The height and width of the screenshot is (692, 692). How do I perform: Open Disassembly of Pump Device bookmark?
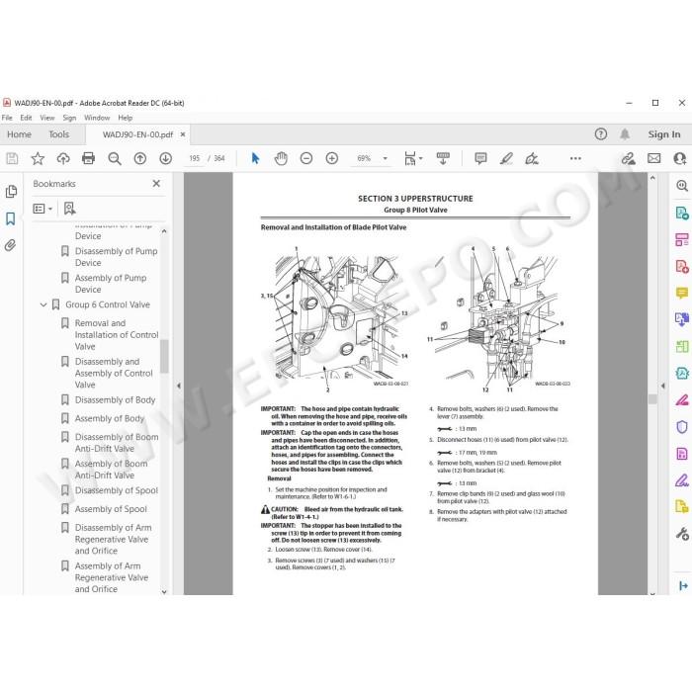tap(116, 257)
